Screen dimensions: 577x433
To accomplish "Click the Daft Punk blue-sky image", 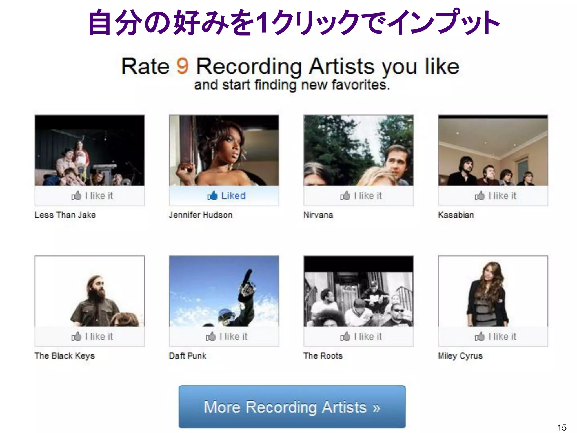I will pyautogui.click(x=224, y=291).
